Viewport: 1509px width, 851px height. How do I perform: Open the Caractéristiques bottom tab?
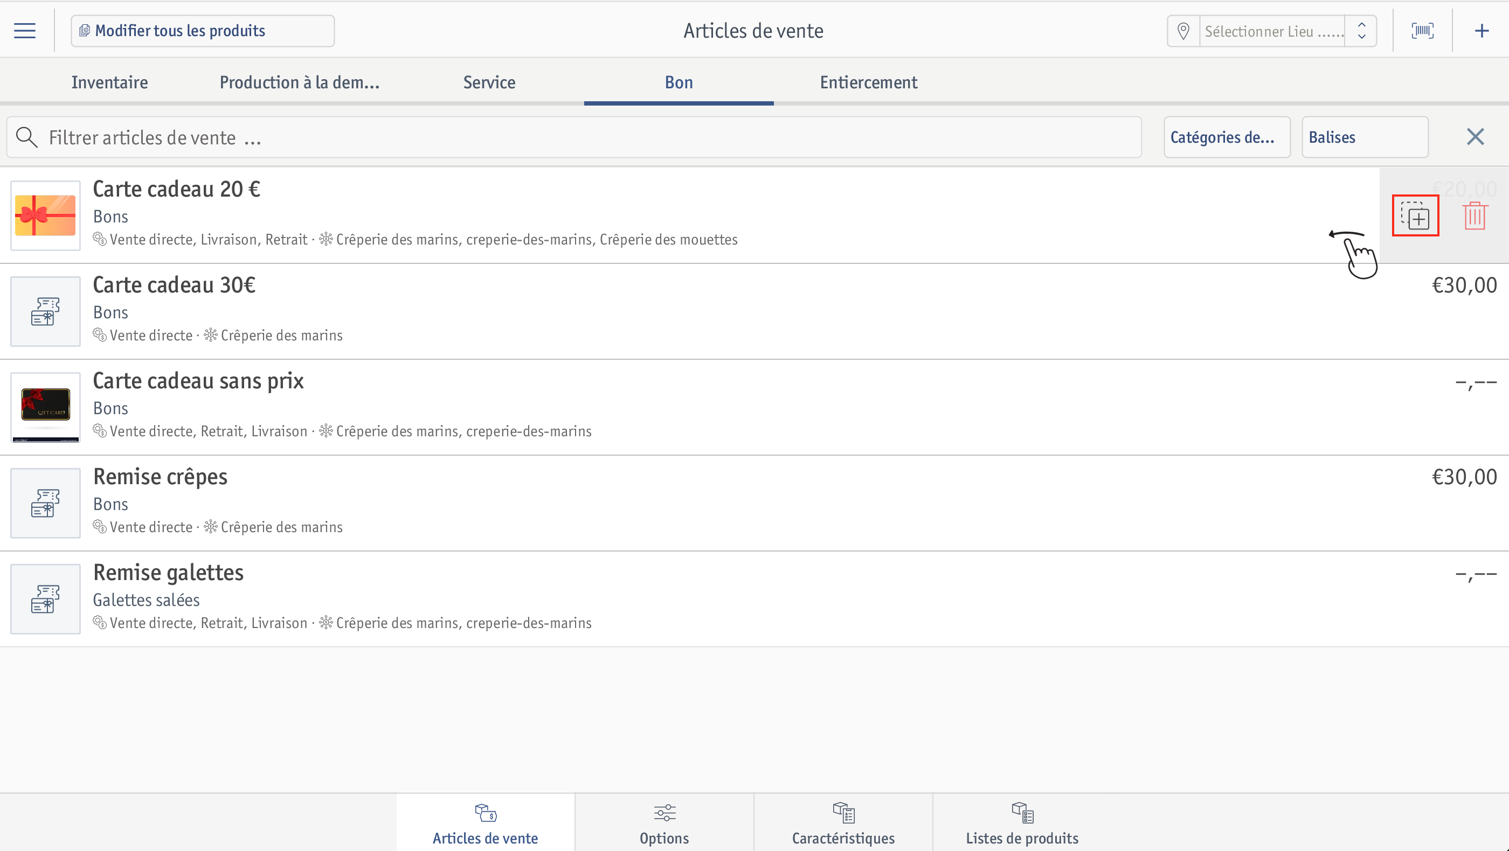click(843, 822)
